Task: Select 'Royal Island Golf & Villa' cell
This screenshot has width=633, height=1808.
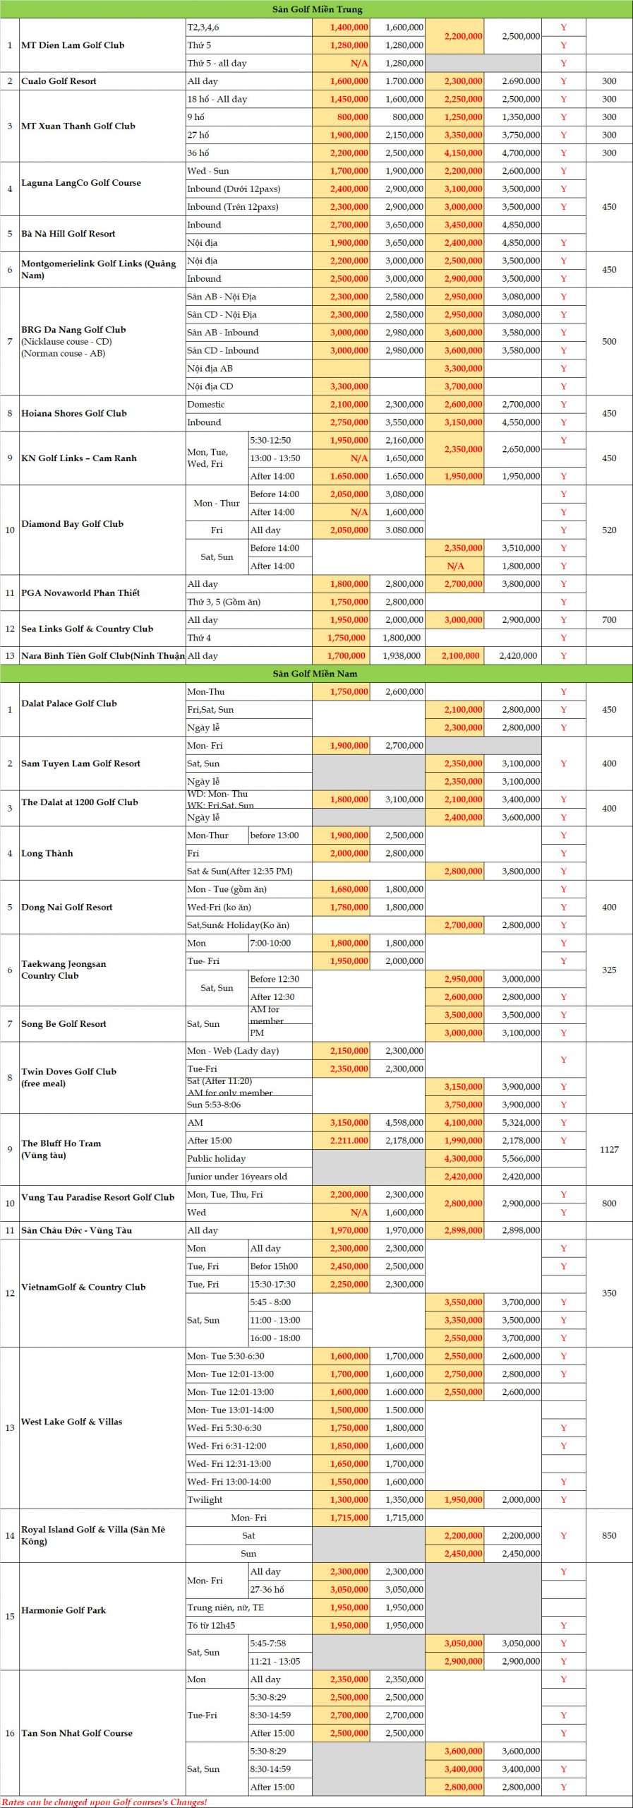Action: (x=102, y=1535)
